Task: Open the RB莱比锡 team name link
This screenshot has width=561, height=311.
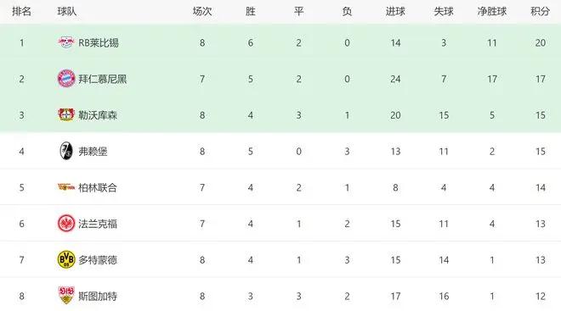Action: click(99, 43)
